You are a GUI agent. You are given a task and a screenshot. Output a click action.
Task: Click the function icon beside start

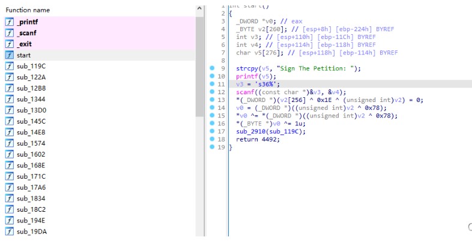click(x=10, y=55)
